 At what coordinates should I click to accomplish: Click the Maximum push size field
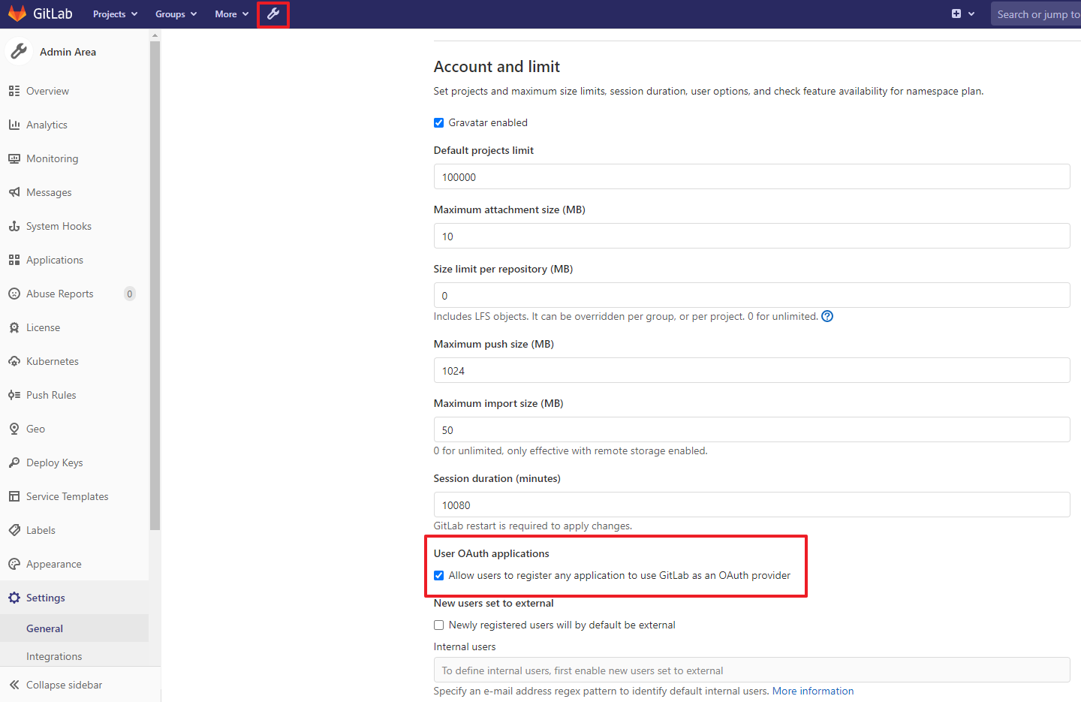[x=751, y=370]
